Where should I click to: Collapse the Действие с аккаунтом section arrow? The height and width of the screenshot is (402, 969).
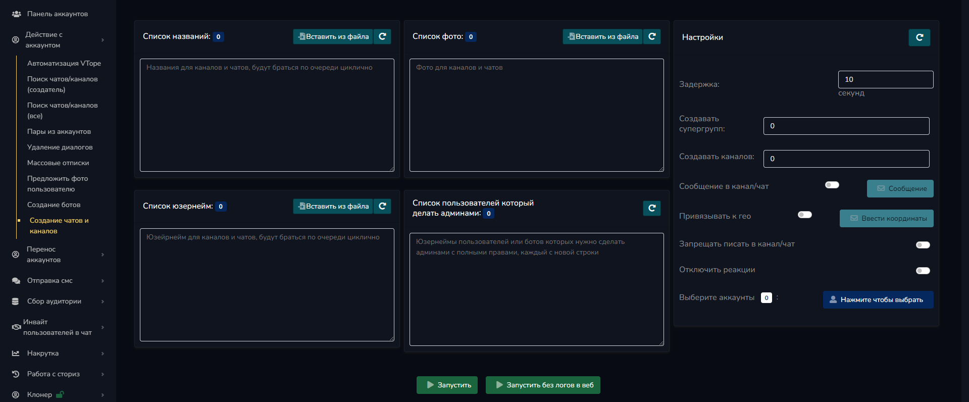pos(103,40)
